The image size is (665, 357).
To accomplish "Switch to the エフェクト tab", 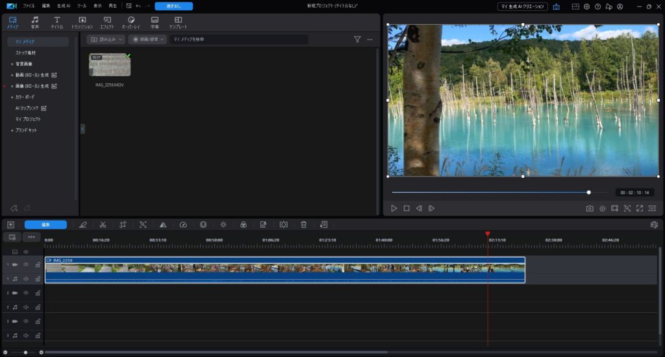I will pyautogui.click(x=107, y=23).
